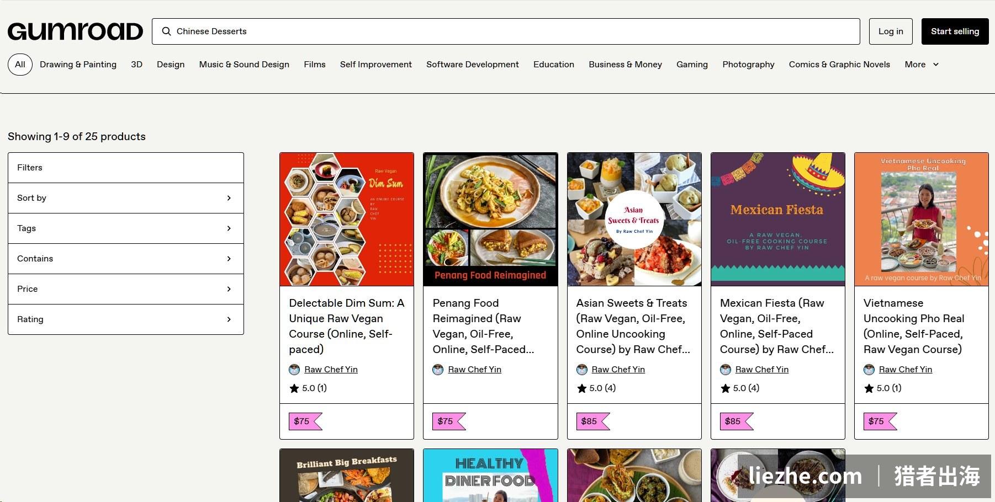Click Raw Chef Yin link under Penang Food
Image resolution: width=995 pixels, height=502 pixels.
(474, 370)
